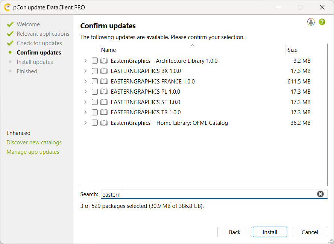Check the EASTERNGRAPHICS TR 1.0.0 checkbox
The height and width of the screenshot is (244, 334).
click(x=95, y=112)
